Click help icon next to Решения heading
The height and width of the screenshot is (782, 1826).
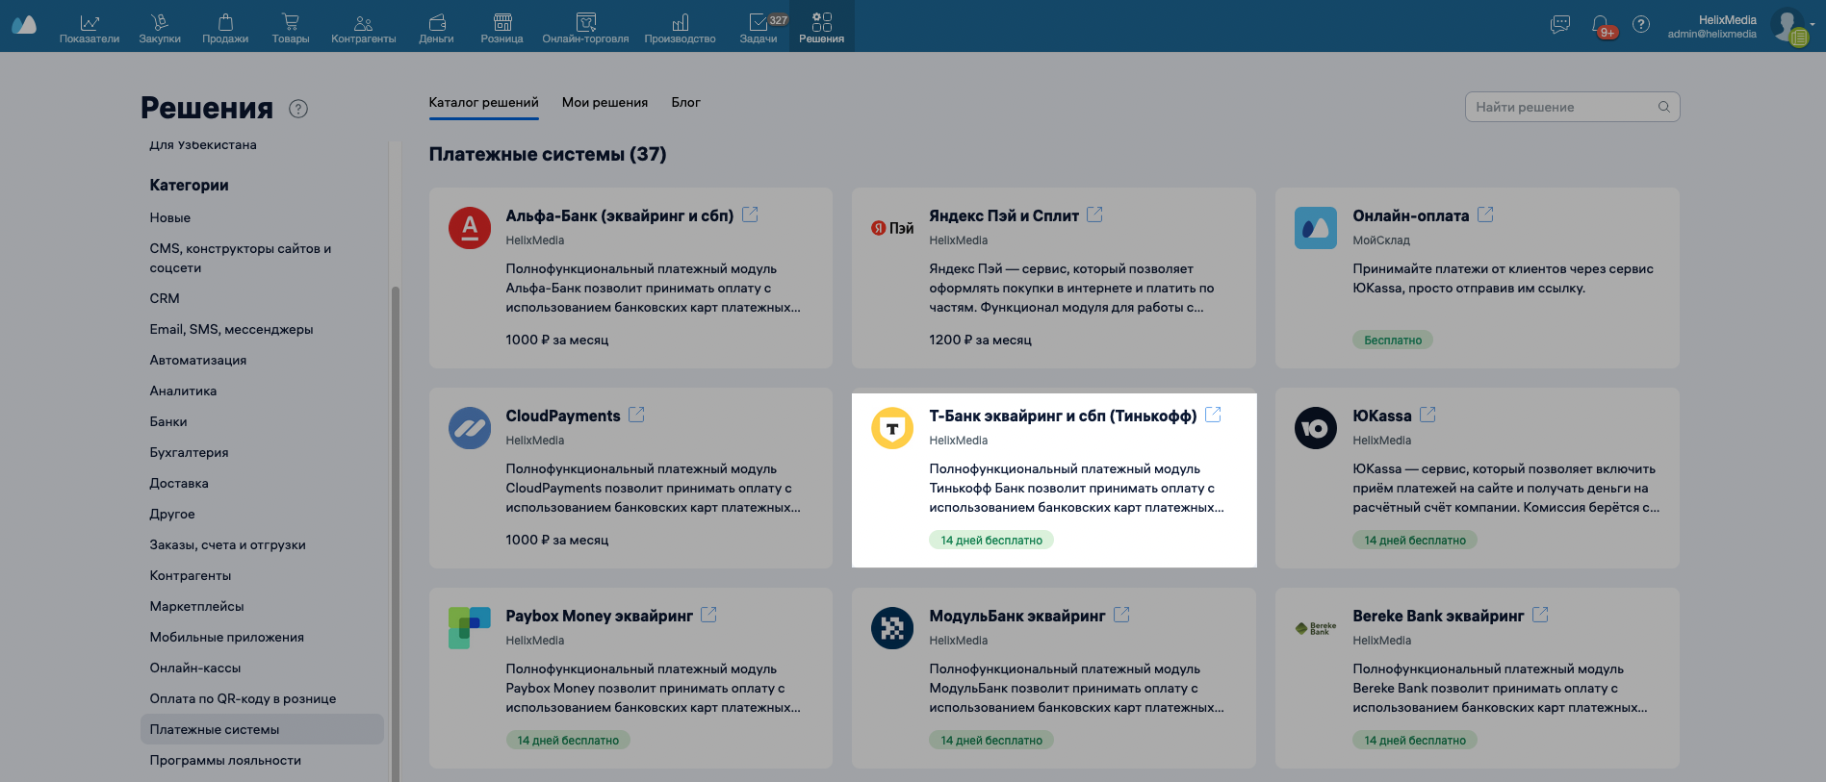(x=298, y=109)
